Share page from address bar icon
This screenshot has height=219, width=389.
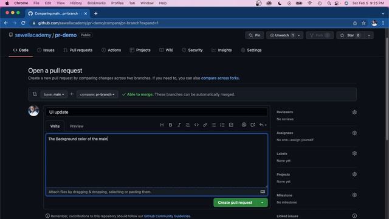(x=355, y=23)
